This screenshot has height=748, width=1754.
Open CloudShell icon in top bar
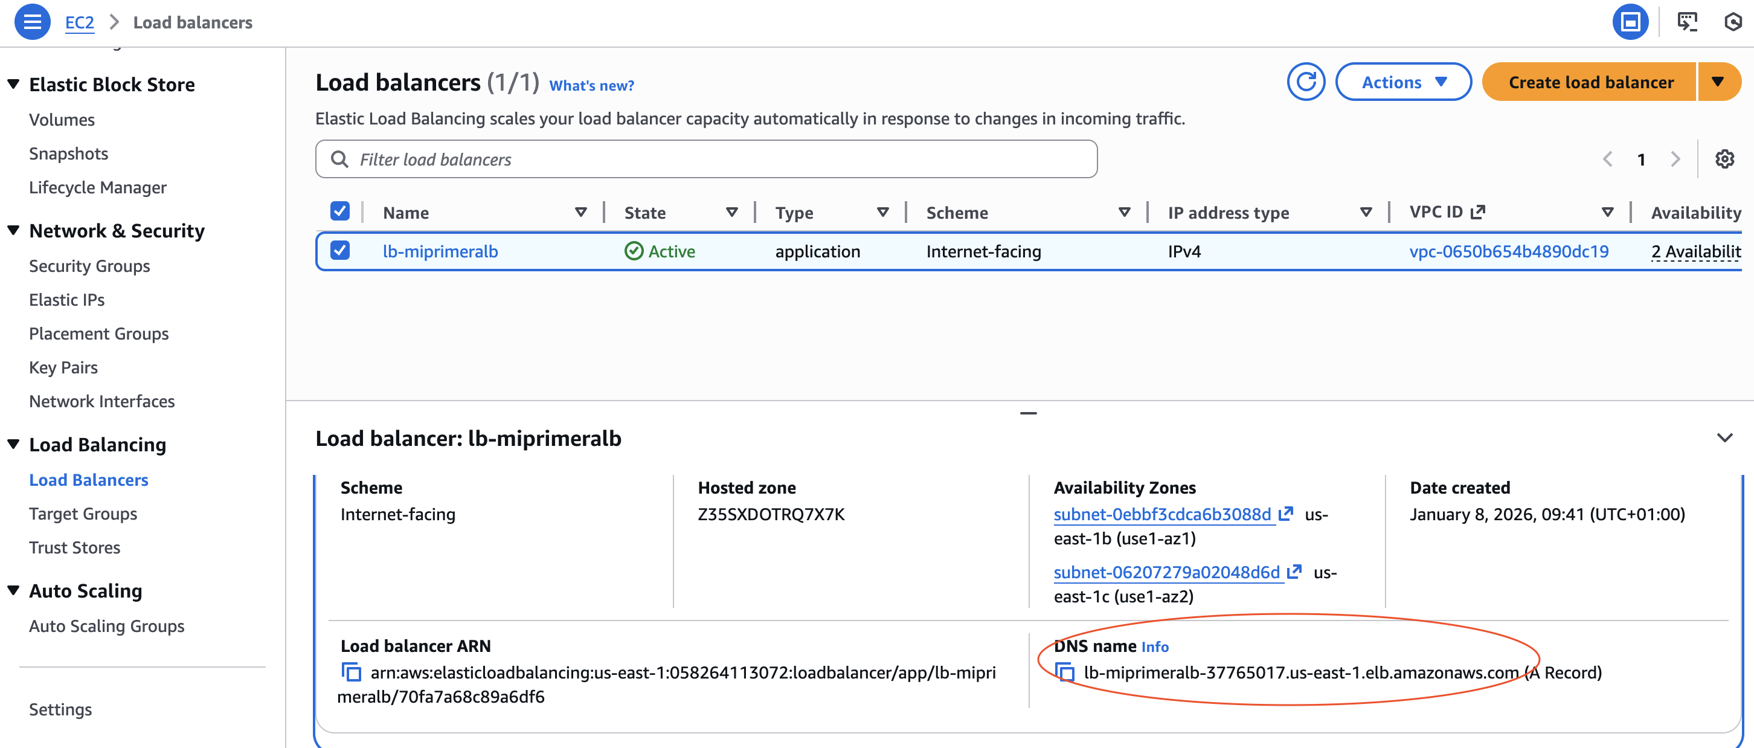[1686, 22]
